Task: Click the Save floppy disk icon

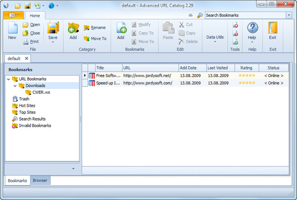Action: point(53,30)
